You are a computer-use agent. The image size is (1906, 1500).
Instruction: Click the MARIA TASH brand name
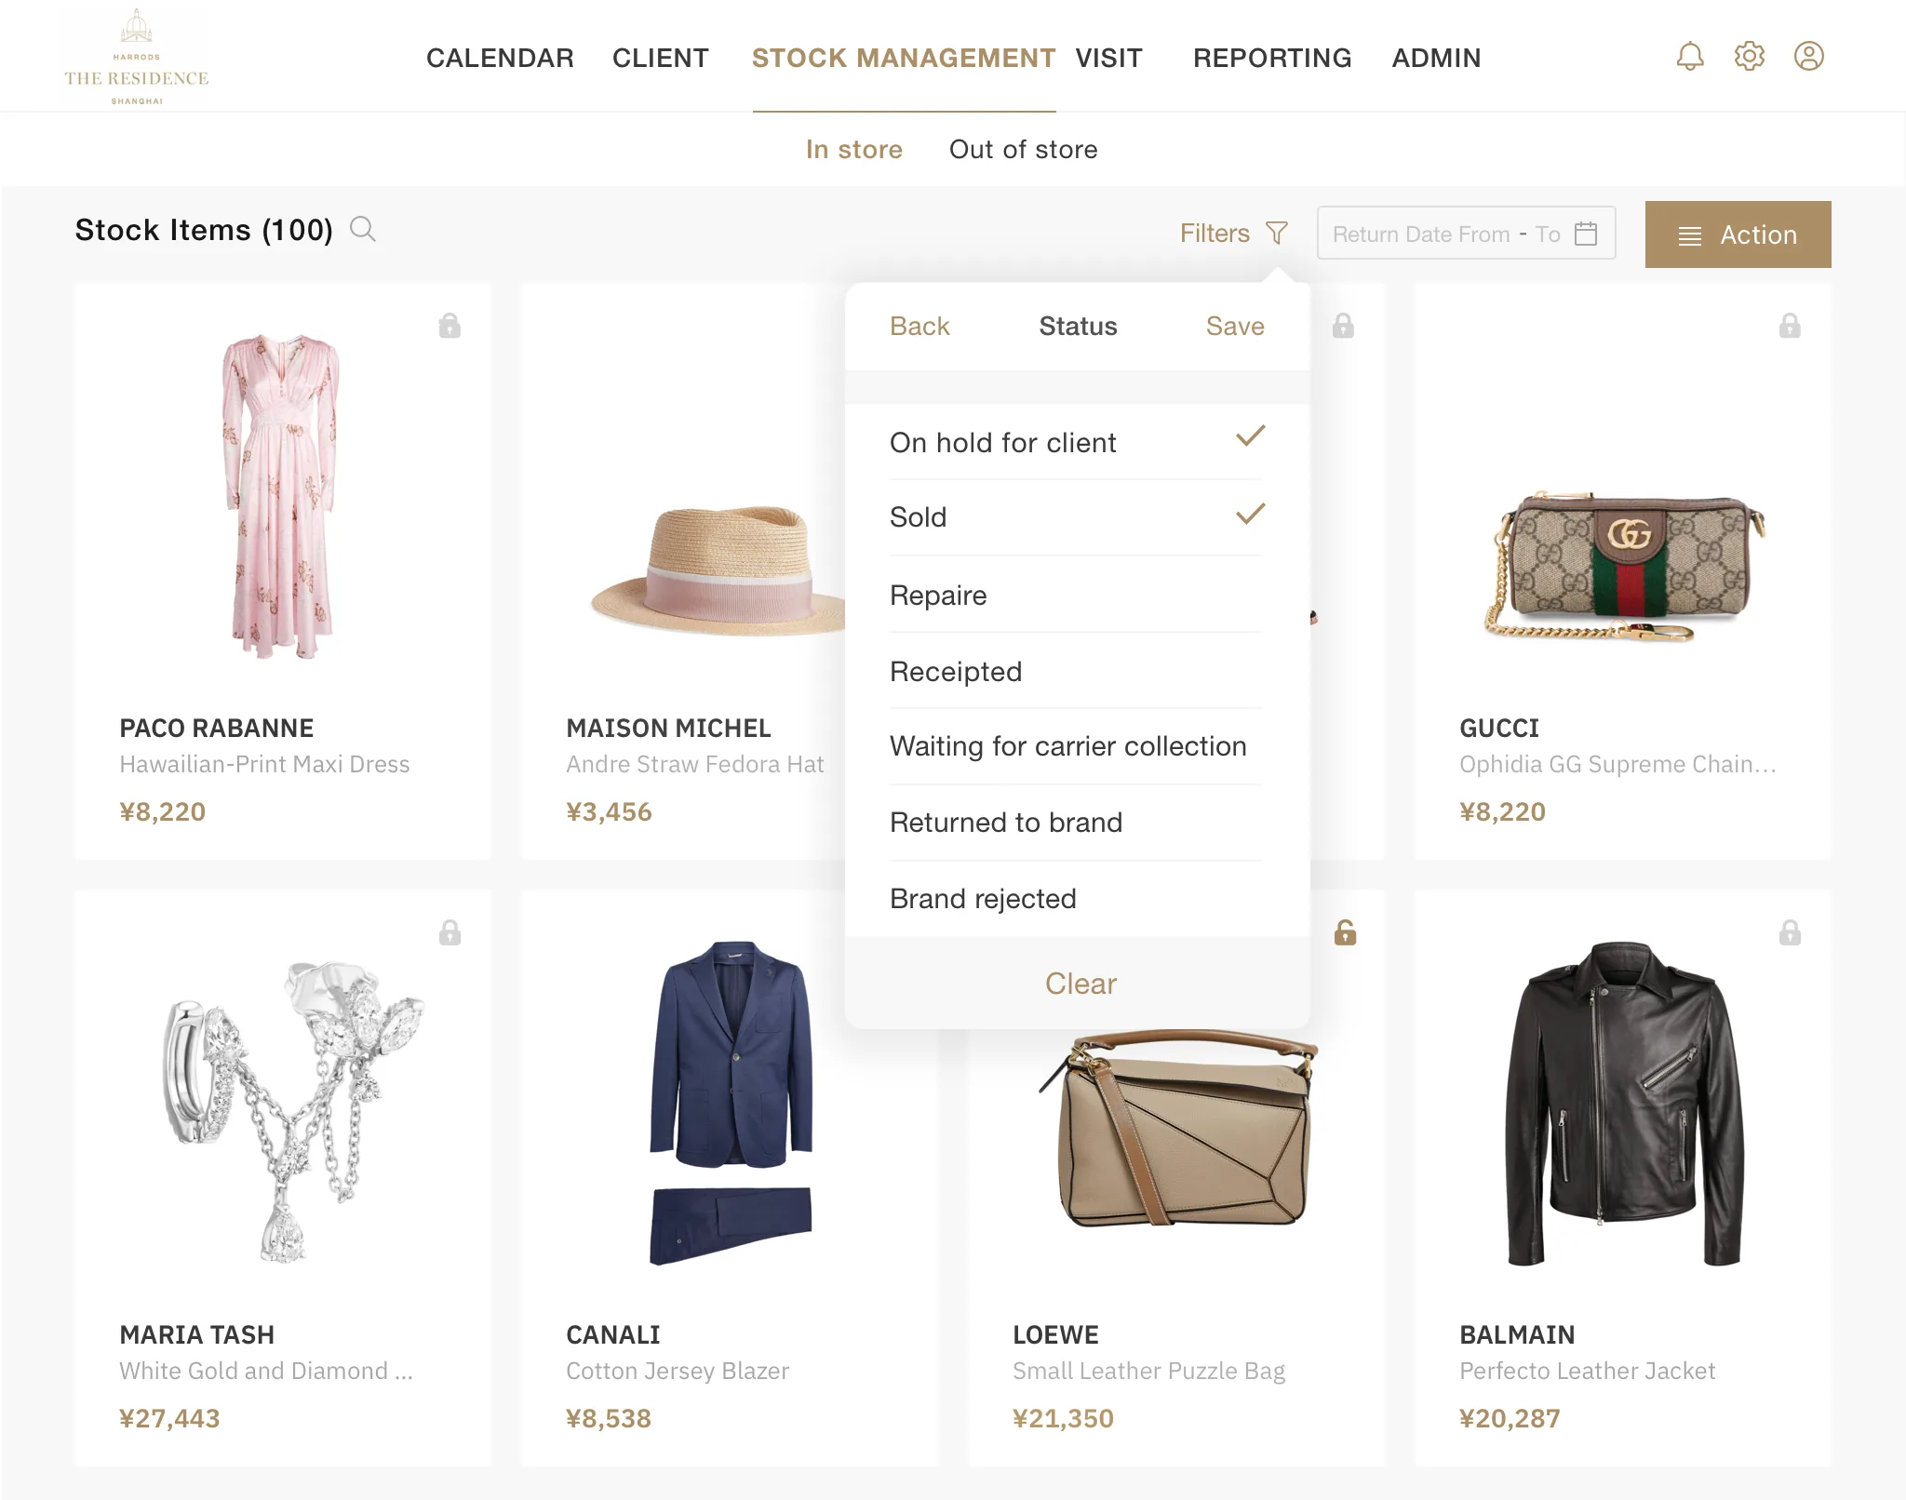[196, 1334]
